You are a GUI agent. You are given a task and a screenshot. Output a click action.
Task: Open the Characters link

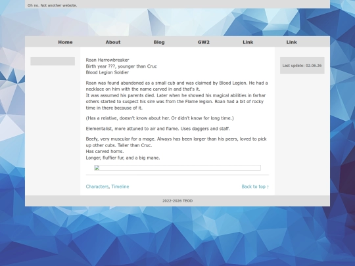point(97,187)
